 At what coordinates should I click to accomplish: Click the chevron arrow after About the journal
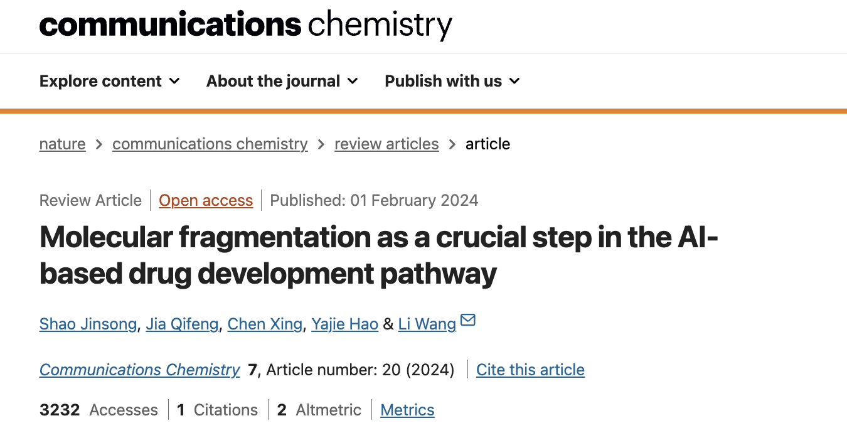(x=353, y=81)
